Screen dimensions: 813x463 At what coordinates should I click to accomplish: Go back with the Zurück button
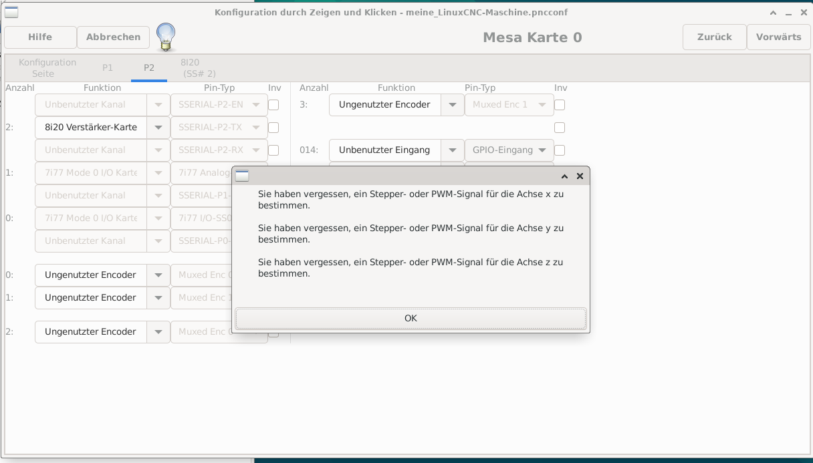point(714,37)
